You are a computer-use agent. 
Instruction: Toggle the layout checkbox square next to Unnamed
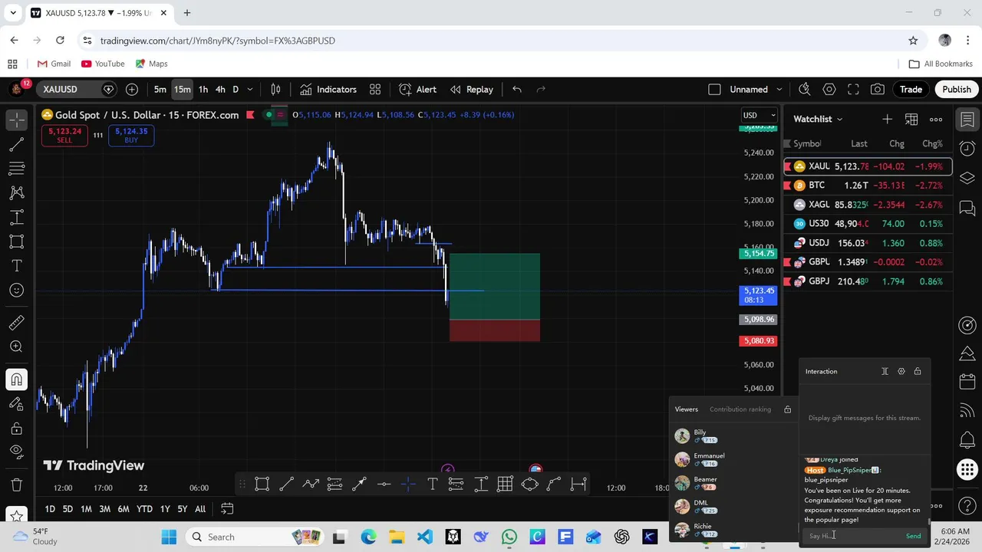point(714,90)
